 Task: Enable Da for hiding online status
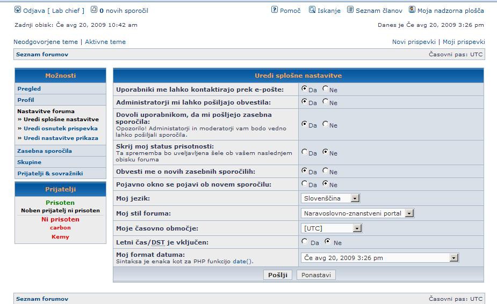[305, 152]
